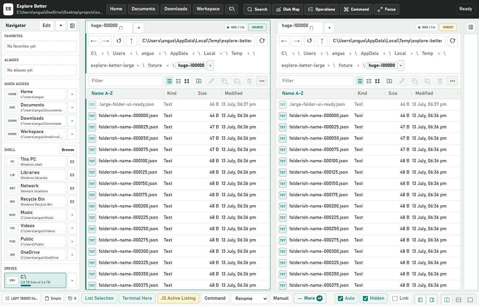Open right pane more actions (three dots)
479x306 pixels.
[x=452, y=81]
